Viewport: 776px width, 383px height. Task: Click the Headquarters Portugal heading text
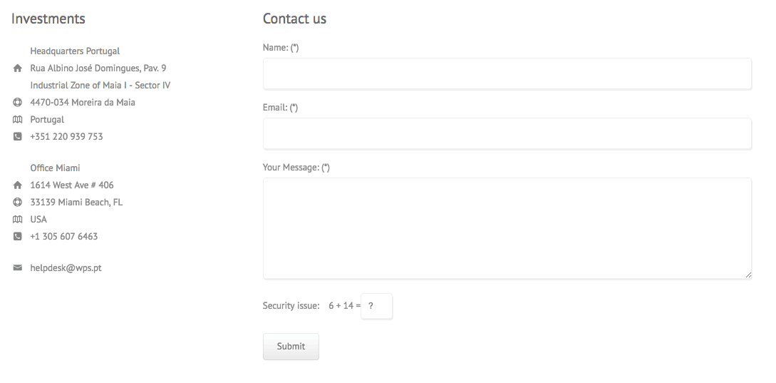[x=75, y=51]
